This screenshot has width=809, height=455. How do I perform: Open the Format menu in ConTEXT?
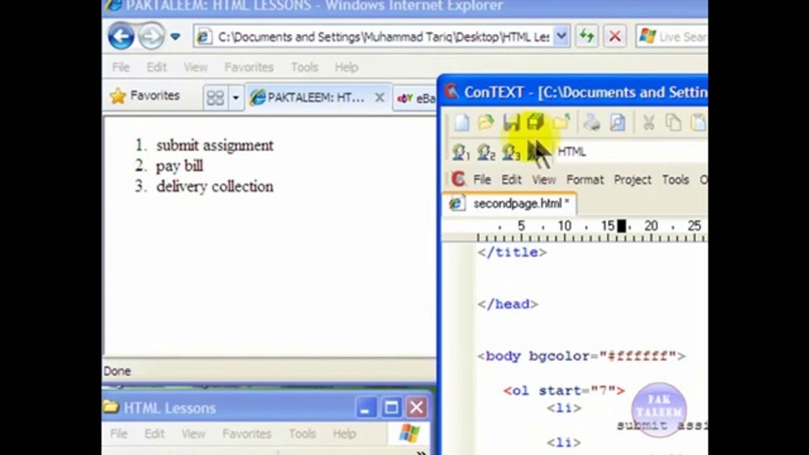(x=585, y=179)
